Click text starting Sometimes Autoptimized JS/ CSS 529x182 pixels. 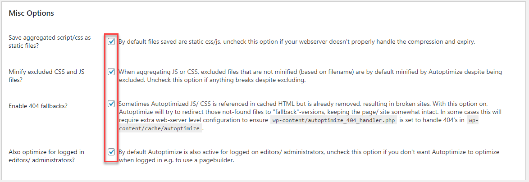[x=298, y=116]
